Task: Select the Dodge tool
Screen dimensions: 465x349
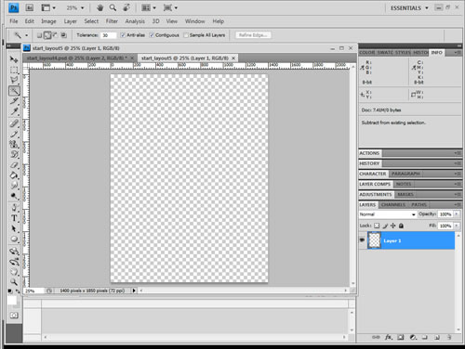Action: [x=14, y=196]
